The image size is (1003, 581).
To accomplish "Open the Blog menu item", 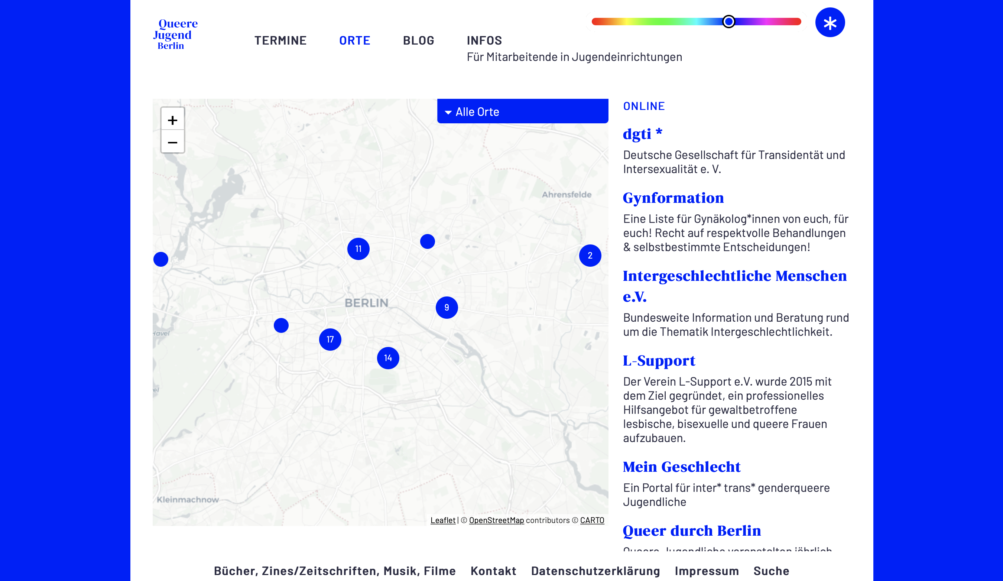I will click(418, 40).
